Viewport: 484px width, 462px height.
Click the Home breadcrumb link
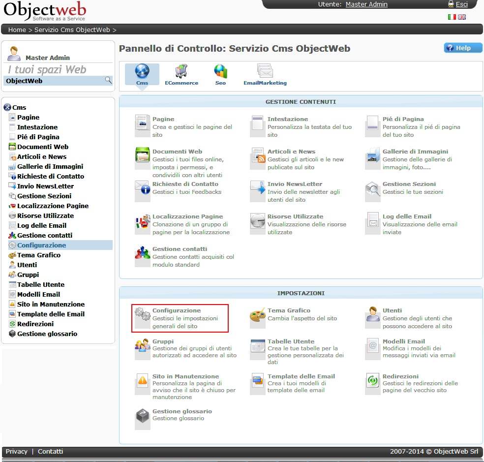pyautogui.click(x=17, y=30)
